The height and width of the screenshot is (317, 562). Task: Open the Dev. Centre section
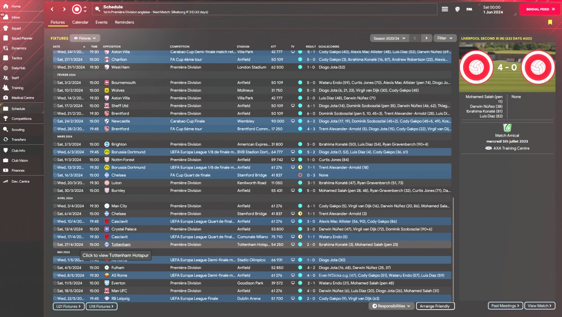pos(20,181)
